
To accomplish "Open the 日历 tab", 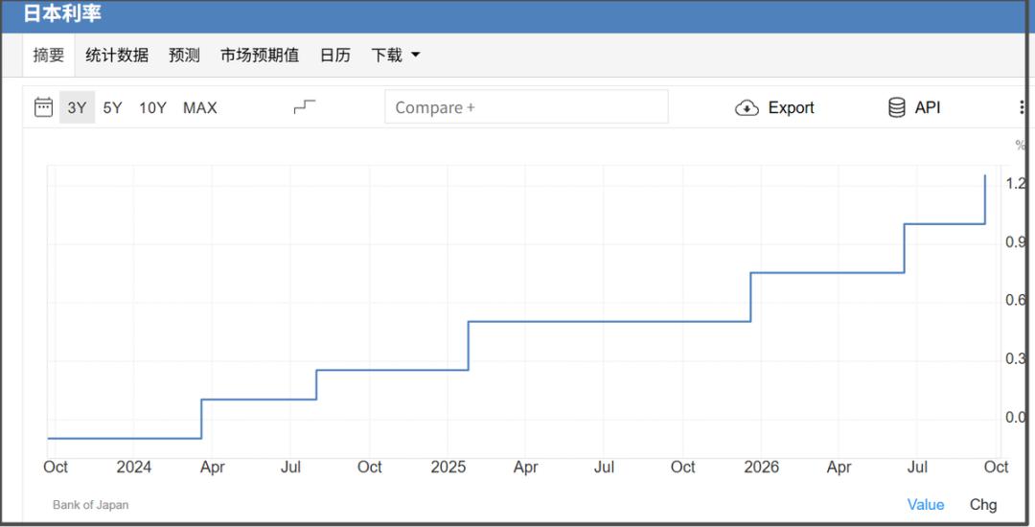I will click(334, 55).
